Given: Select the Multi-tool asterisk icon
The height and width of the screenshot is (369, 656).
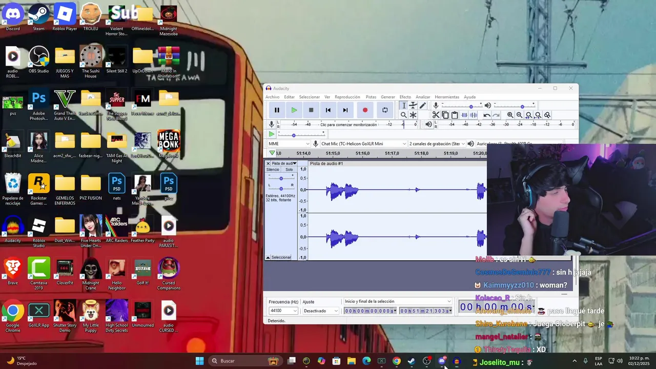Looking at the screenshot, I should [x=413, y=115].
